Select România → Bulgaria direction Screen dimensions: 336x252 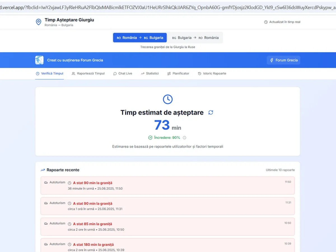click(140, 38)
